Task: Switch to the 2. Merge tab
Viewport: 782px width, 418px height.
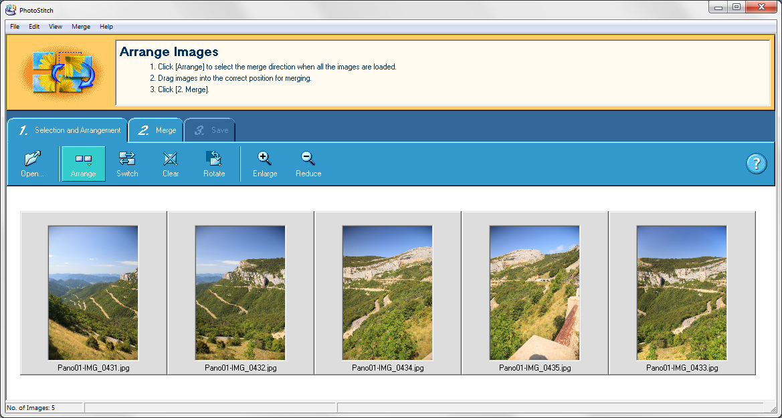Action: [x=157, y=130]
